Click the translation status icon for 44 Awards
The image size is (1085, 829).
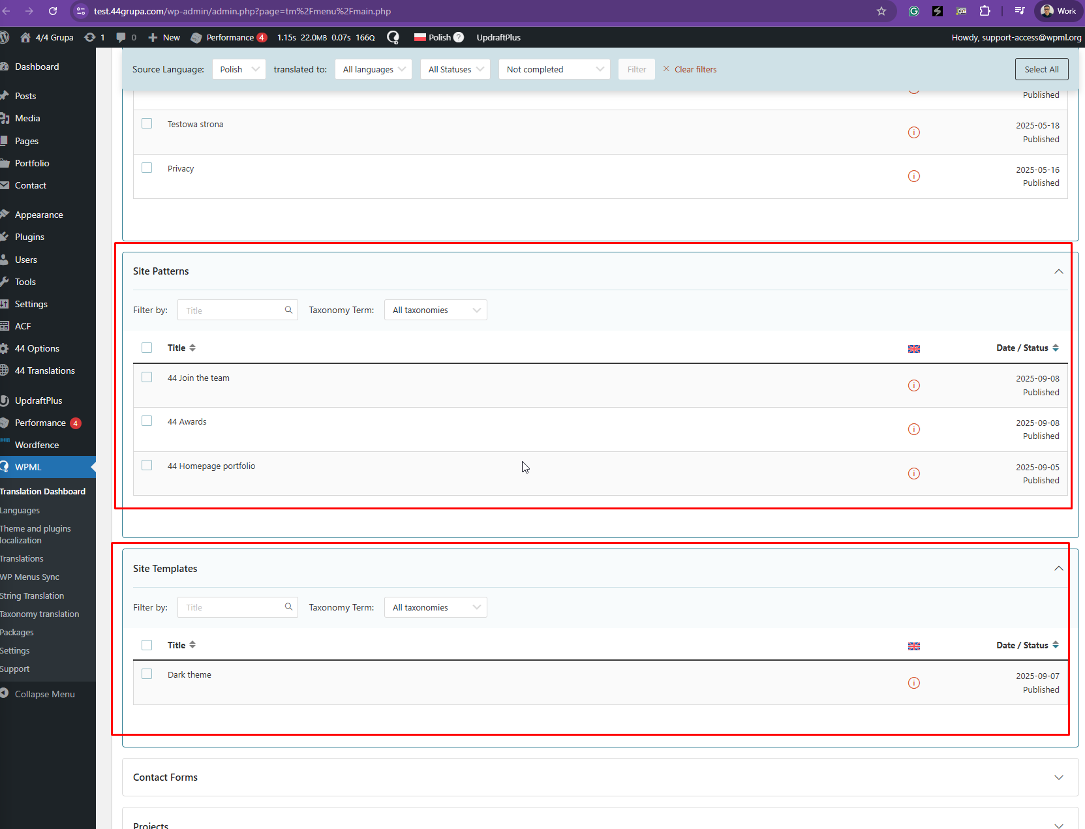[913, 429]
